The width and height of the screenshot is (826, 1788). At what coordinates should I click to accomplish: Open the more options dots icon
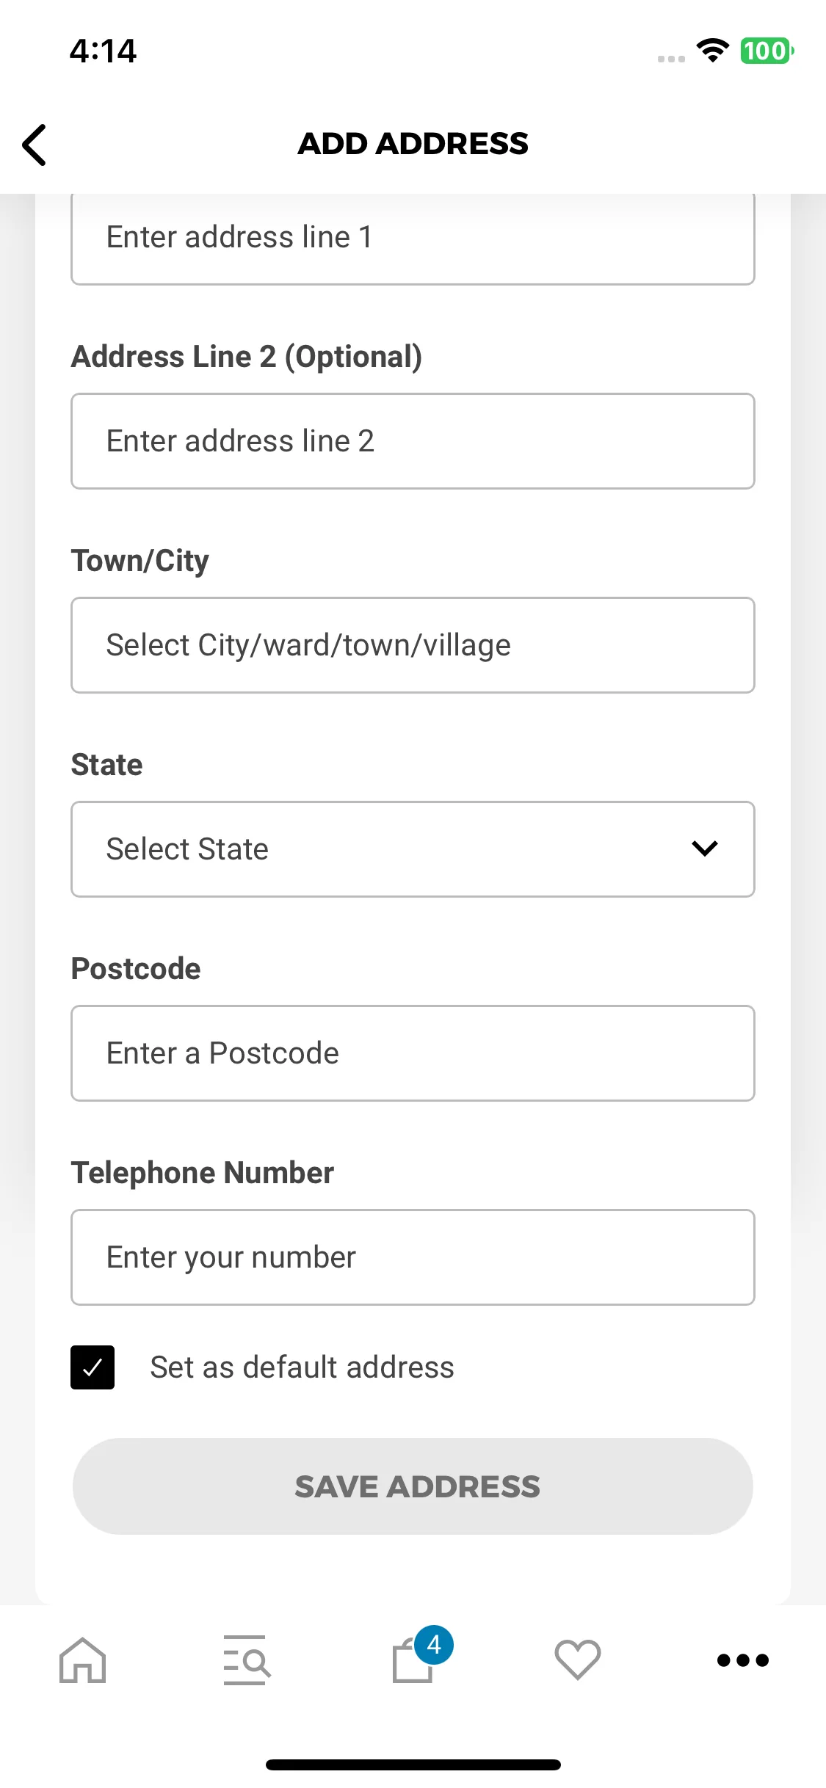click(x=743, y=1660)
